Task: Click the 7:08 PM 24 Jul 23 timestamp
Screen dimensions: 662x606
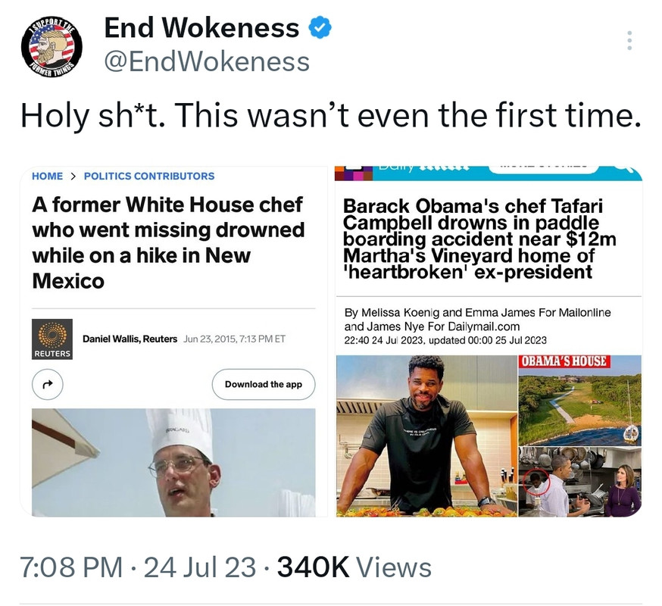Action: [x=138, y=567]
